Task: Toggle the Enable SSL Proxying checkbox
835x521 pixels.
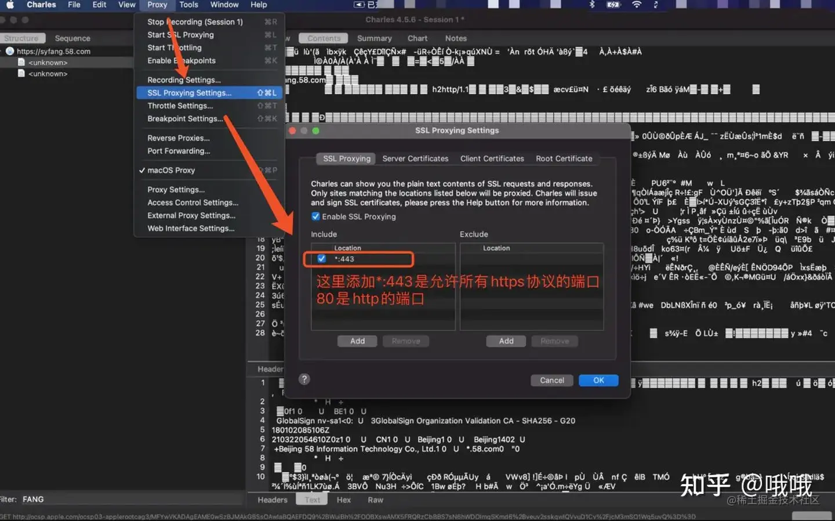Action: point(315,216)
